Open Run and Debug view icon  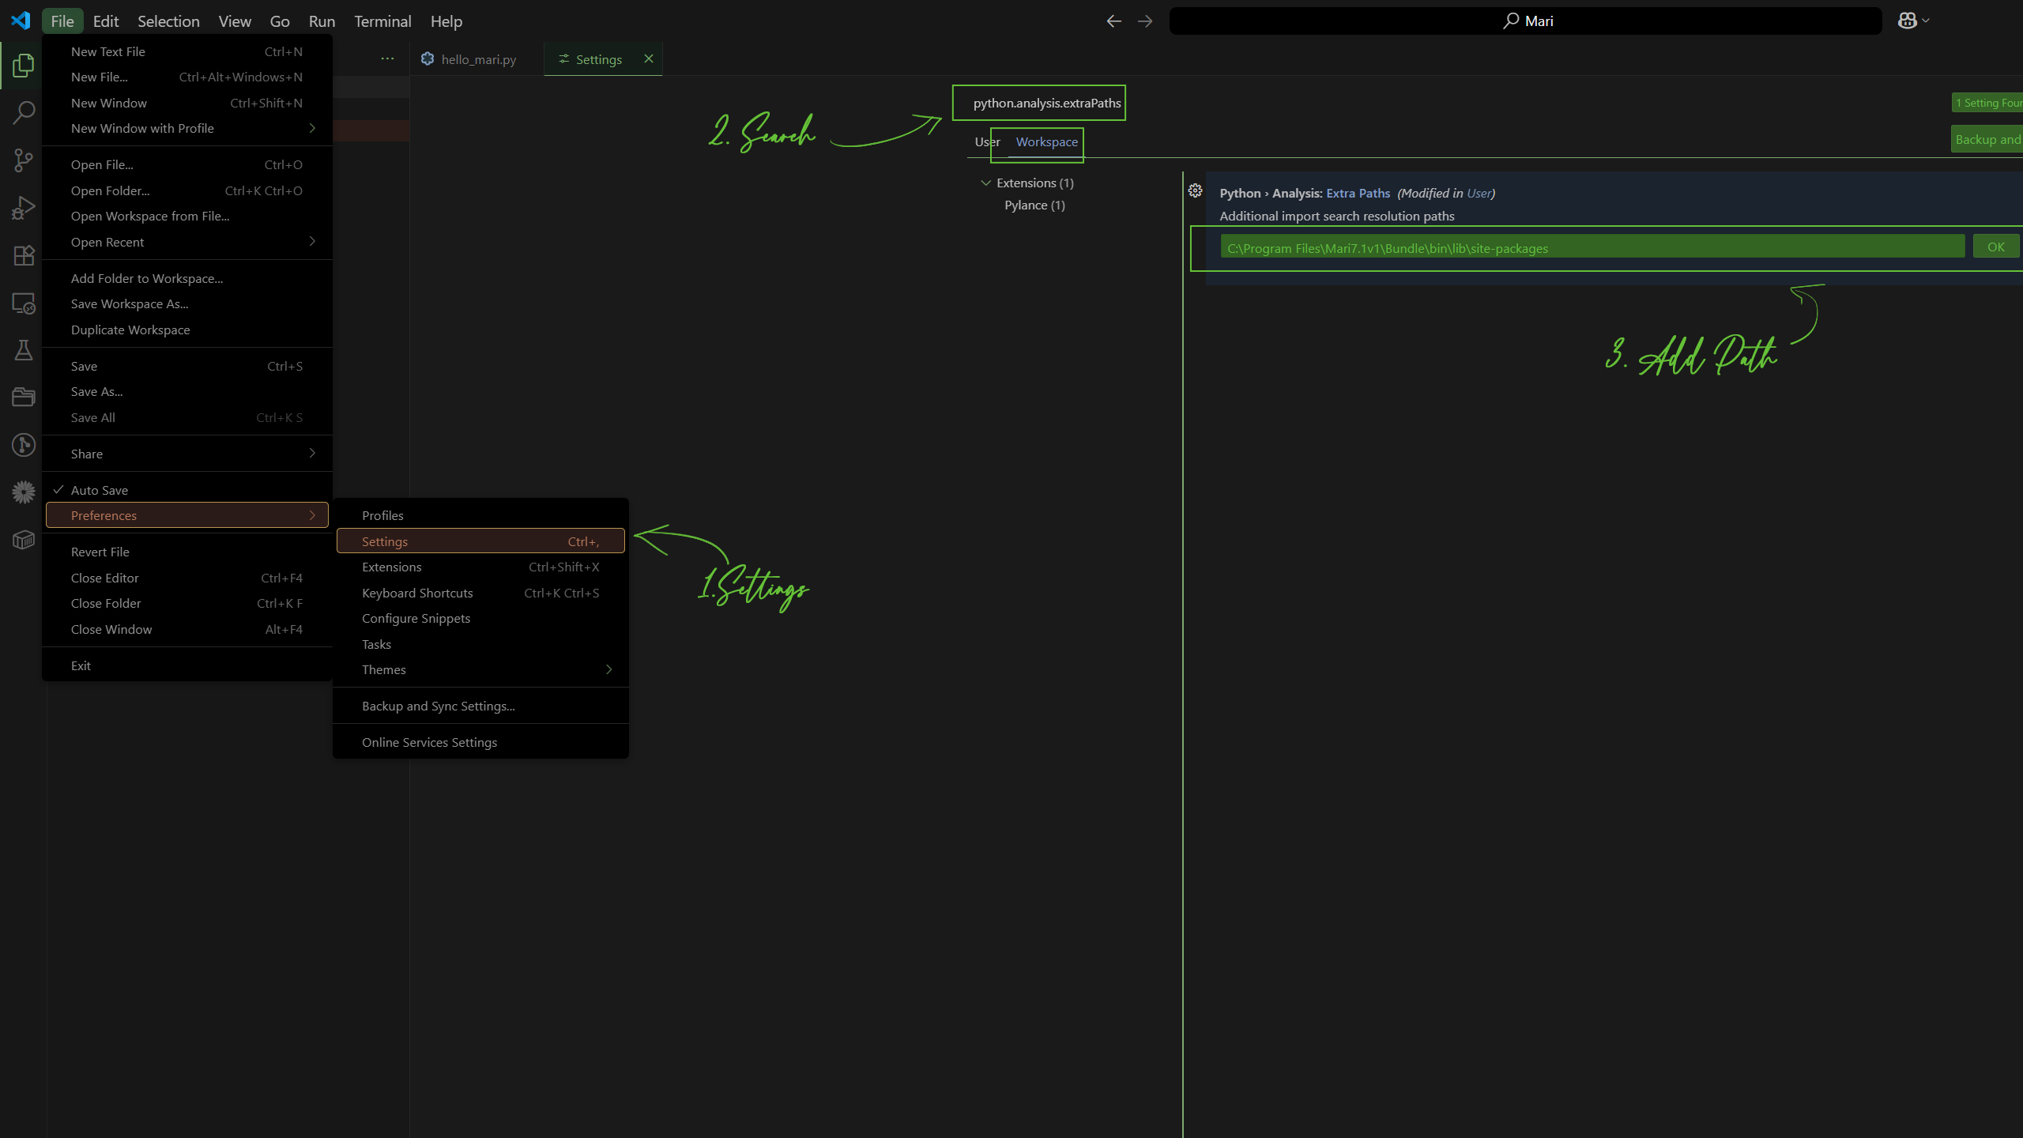[23, 208]
